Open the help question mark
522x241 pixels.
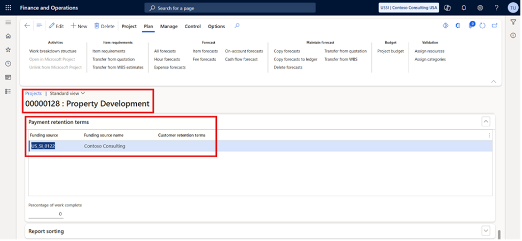pos(496,7)
